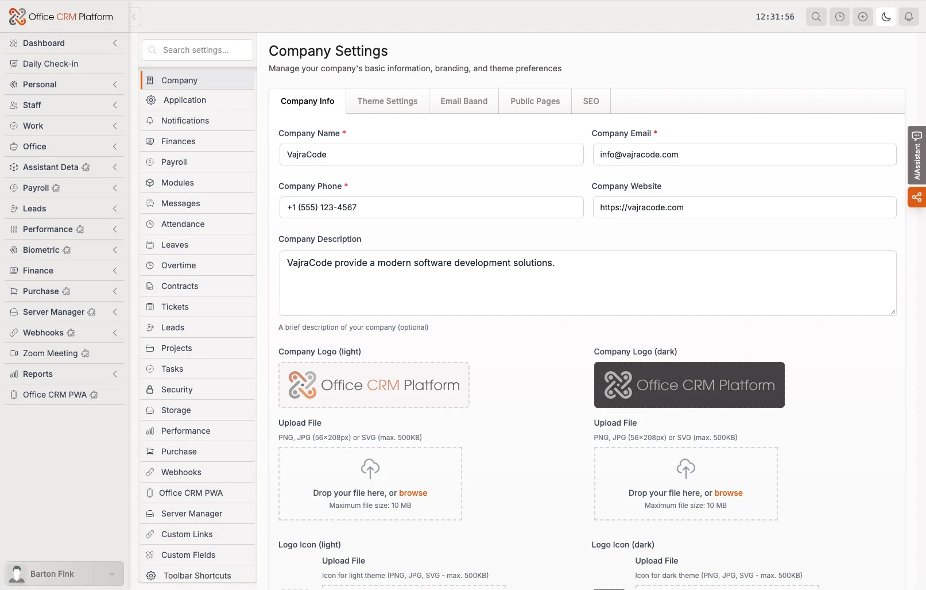This screenshot has height=590, width=926.
Task: Open Finances in settings list
Action: point(197,141)
